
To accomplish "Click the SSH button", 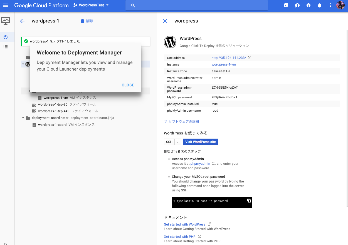I will 169,142.
